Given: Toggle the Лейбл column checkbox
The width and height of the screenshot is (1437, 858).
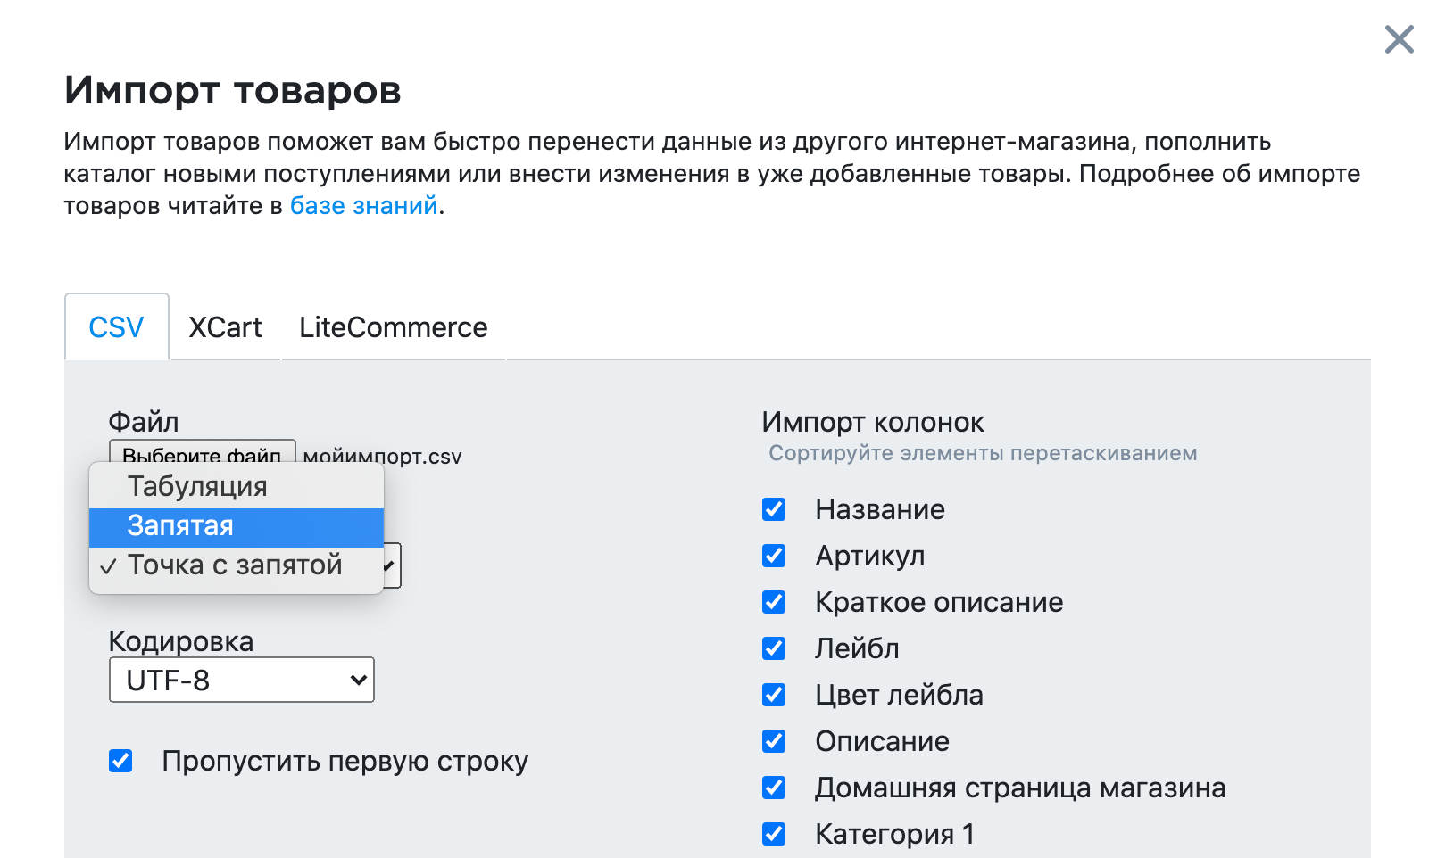Looking at the screenshot, I should (x=774, y=648).
